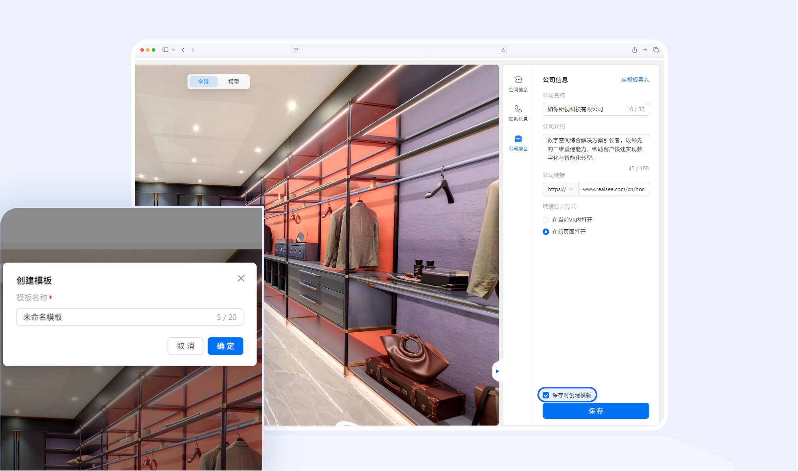Open the 空间信息 sidebar panel
Image resolution: width=798 pixels, height=471 pixels.
tap(518, 84)
